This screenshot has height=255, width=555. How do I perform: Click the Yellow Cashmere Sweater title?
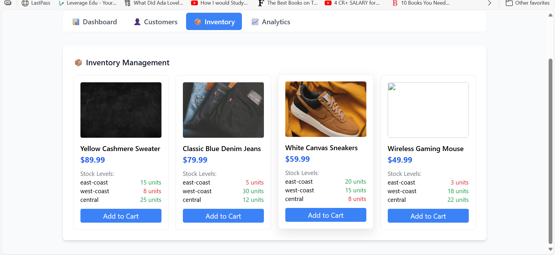(x=120, y=149)
